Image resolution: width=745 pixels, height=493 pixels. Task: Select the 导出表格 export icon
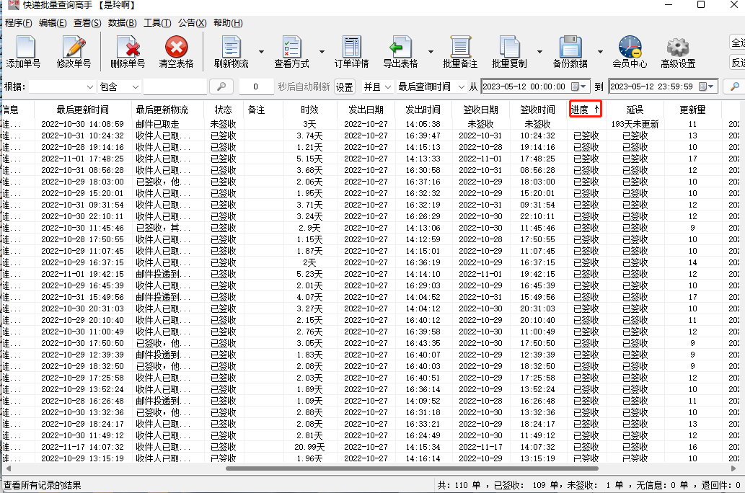[x=400, y=48]
